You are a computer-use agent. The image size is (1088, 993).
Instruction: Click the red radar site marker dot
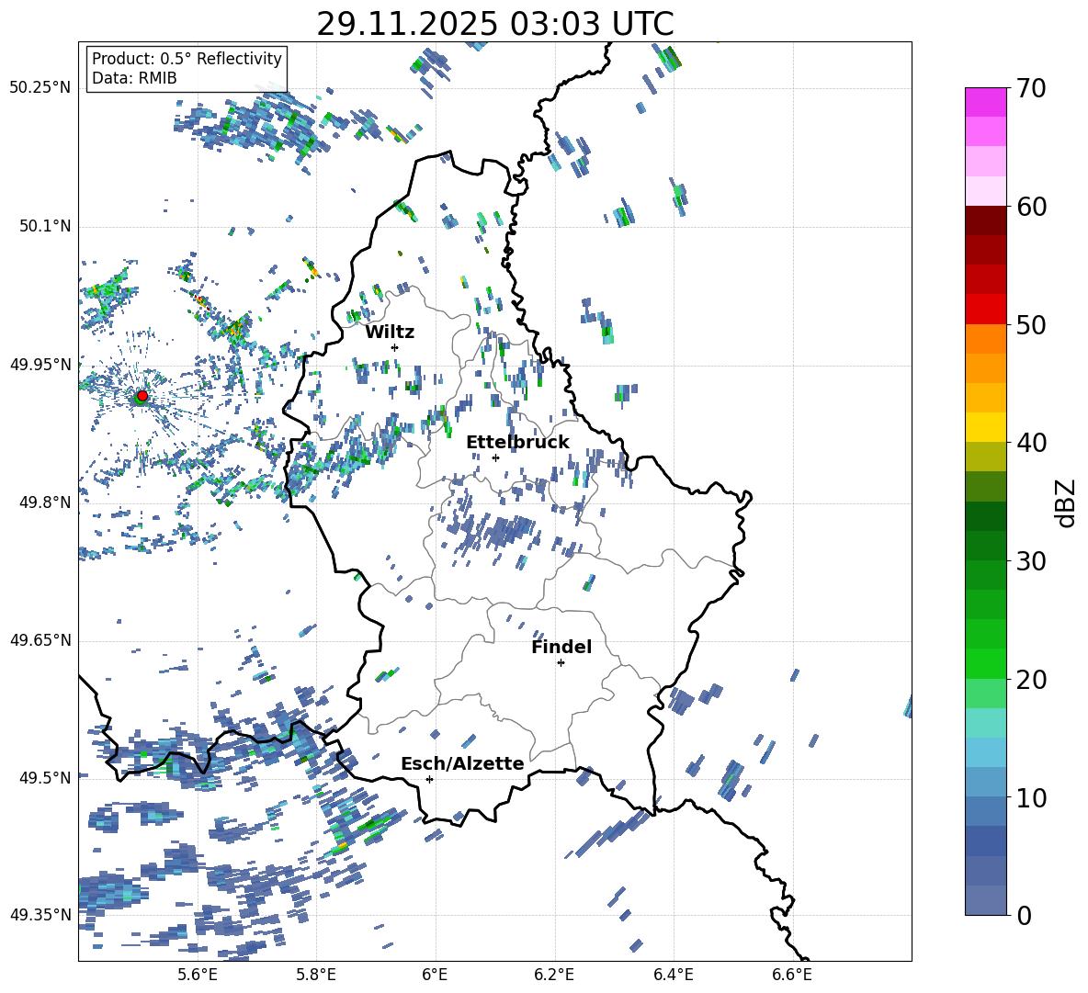(x=142, y=396)
